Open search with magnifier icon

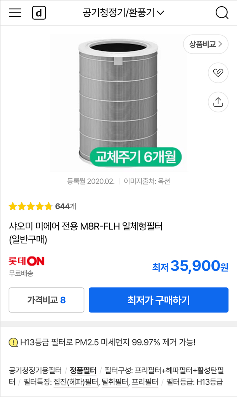click(222, 13)
